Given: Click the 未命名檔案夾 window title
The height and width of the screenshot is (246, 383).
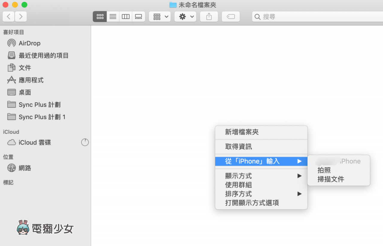Looking at the screenshot, I should (197, 5).
